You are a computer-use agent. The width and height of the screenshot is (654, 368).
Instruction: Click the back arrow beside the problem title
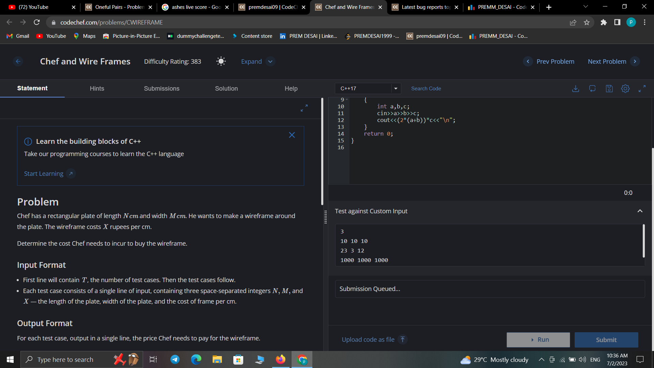click(x=18, y=61)
